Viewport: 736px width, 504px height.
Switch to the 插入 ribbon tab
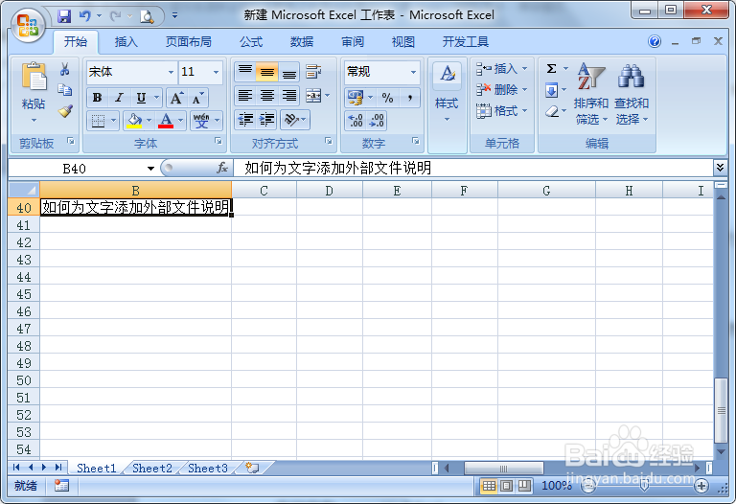[126, 42]
